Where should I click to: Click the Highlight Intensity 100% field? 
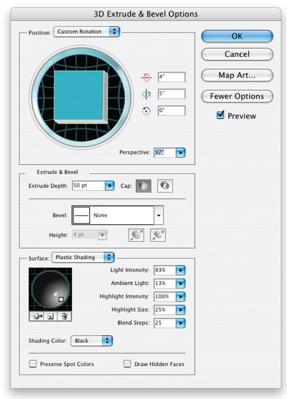tap(165, 297)
